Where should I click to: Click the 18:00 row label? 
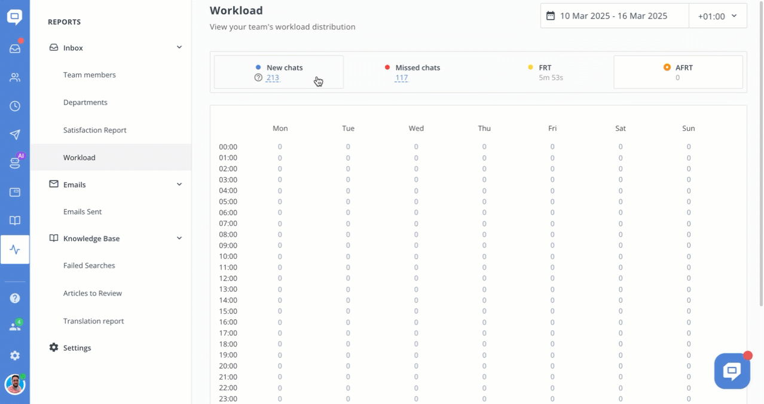228,344
